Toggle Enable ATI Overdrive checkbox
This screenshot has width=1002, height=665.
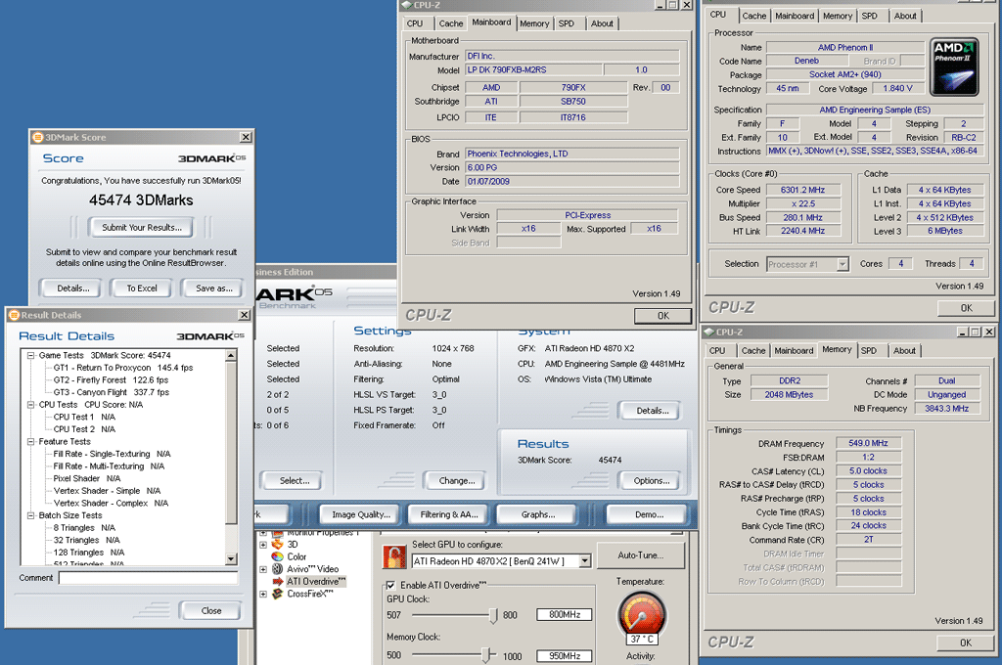[390, 585]
